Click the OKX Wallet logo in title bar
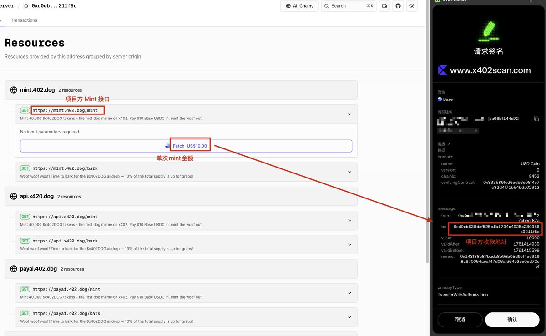Viewport: 546px width, 336px height. tap(438, 0)
